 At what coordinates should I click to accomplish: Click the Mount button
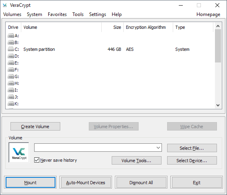click(31, 183)
